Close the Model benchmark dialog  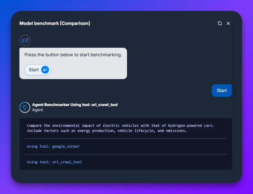[x=228, y=23]
